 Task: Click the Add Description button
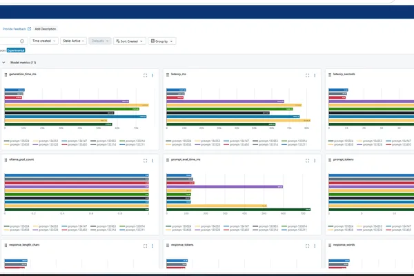coord(46,29)
